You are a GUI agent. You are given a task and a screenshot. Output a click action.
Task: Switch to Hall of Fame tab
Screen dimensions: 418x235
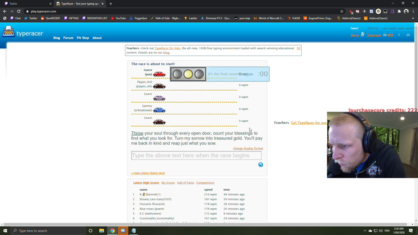(185, 183)
